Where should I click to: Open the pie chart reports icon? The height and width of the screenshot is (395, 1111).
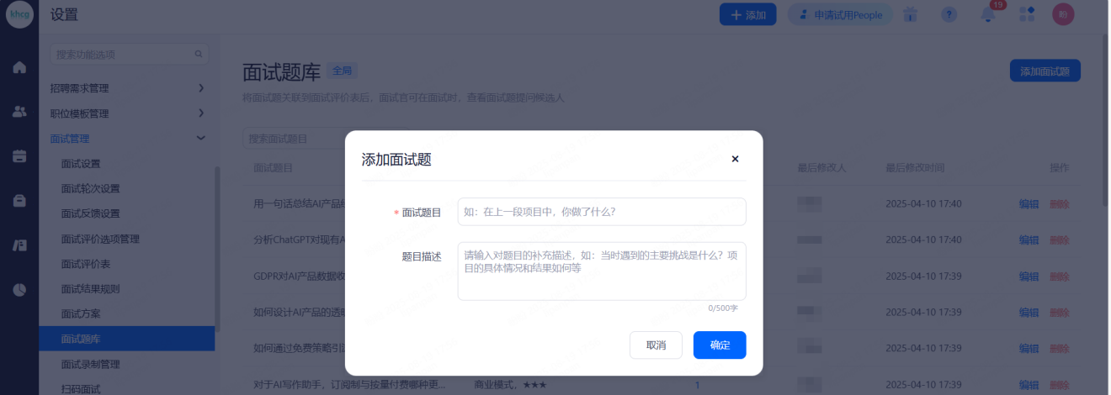click(19, 289)
